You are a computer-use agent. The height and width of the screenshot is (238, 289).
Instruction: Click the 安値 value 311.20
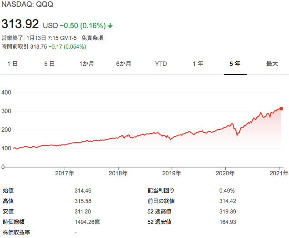pos(83,212)
